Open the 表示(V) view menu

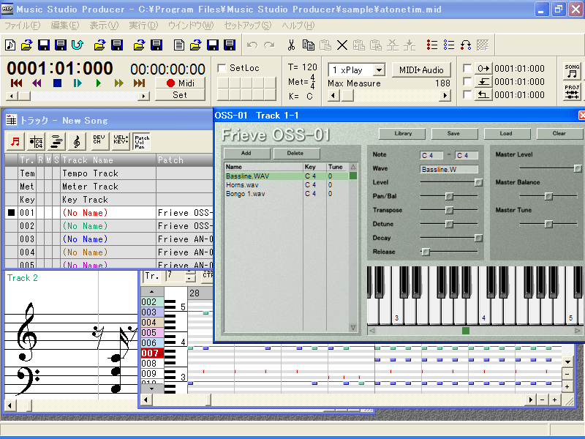[103, 26]
